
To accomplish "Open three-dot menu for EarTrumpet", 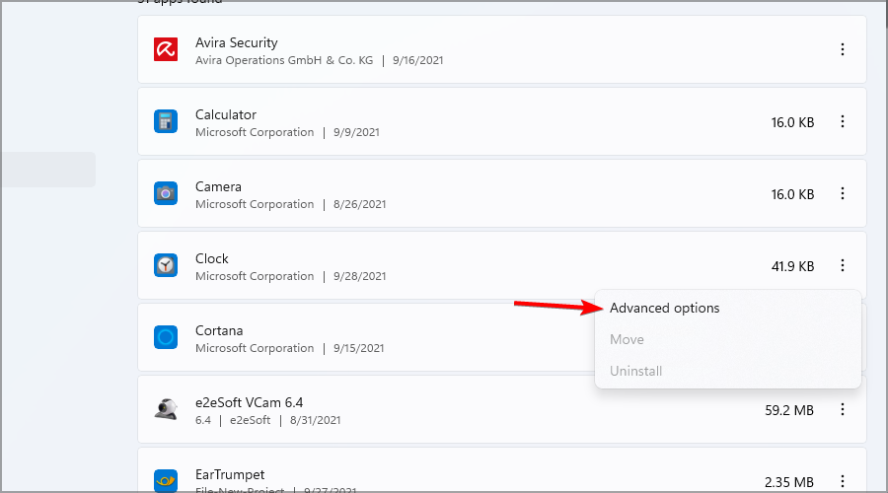I will click(843, 481).
